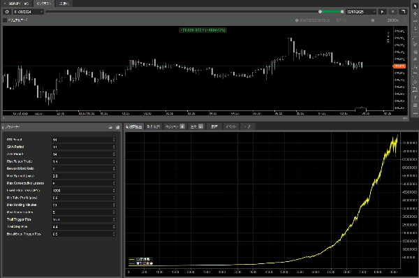This screenshot has width=419, height=278.
Task: Click the stepper arrows for Trail Trigger Pips
Action: pos(114,219)
